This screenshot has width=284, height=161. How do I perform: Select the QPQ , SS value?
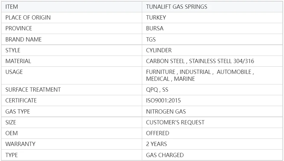157,90
